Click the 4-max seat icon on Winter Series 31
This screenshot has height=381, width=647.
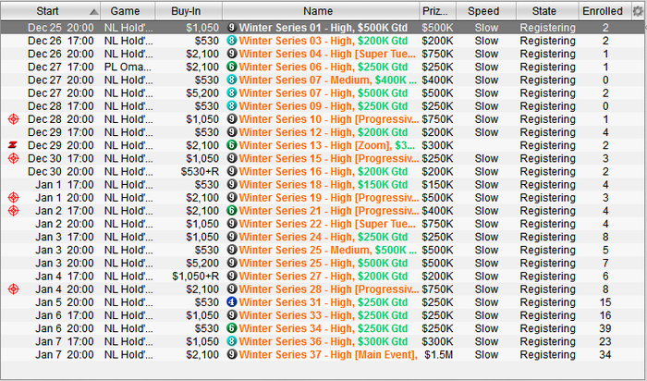click(x=232, y=302)
